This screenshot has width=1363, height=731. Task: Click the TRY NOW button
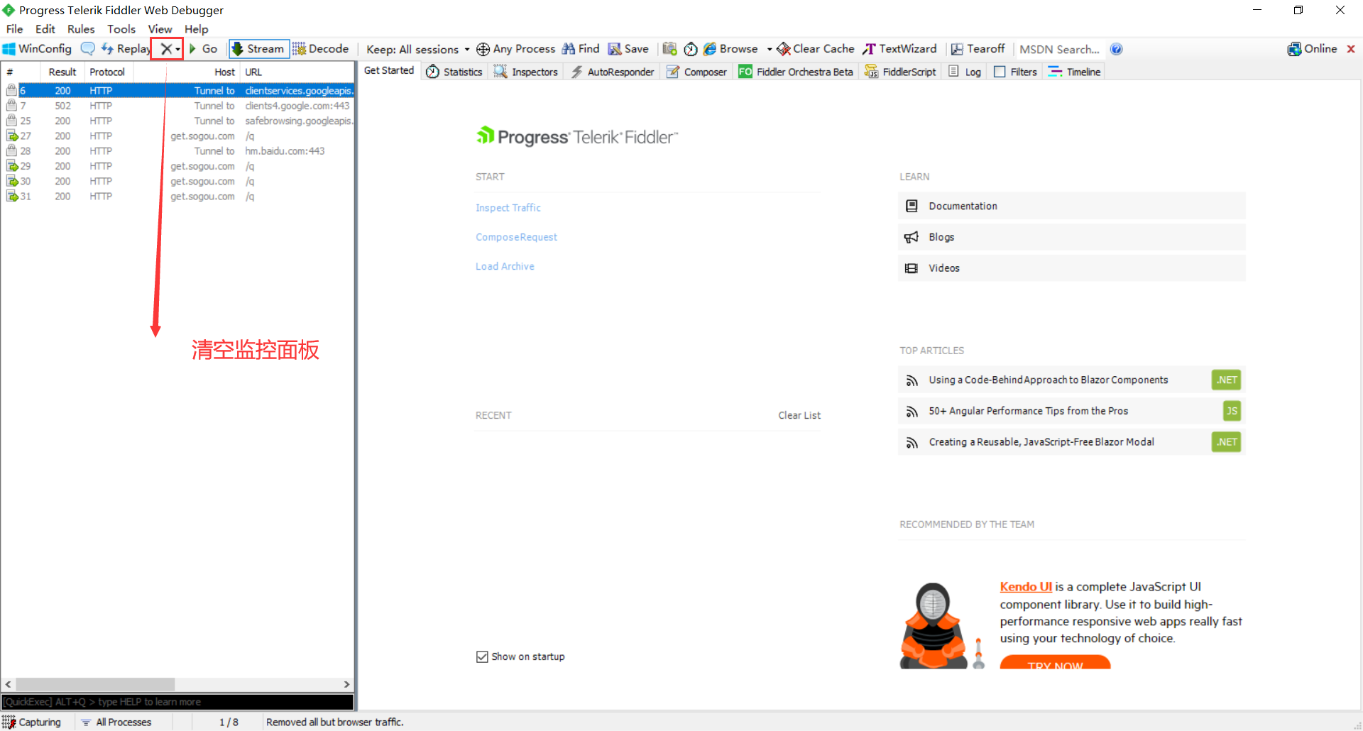[x=1055, y=663]
